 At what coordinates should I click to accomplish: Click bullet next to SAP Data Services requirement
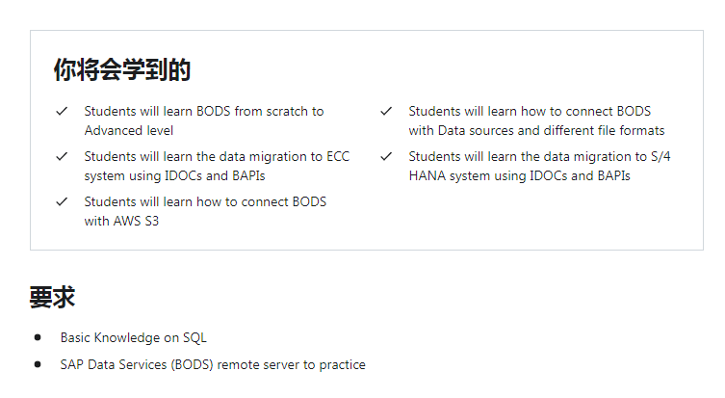(x=38, y=364)
